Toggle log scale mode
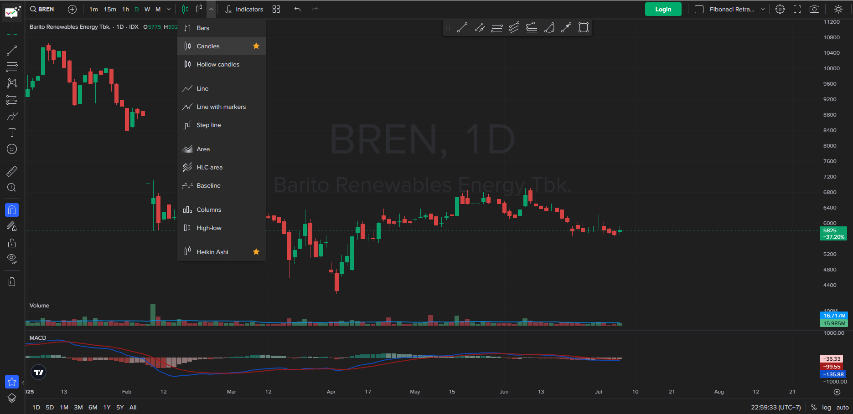853x414 pixels. tap(827, 407)
